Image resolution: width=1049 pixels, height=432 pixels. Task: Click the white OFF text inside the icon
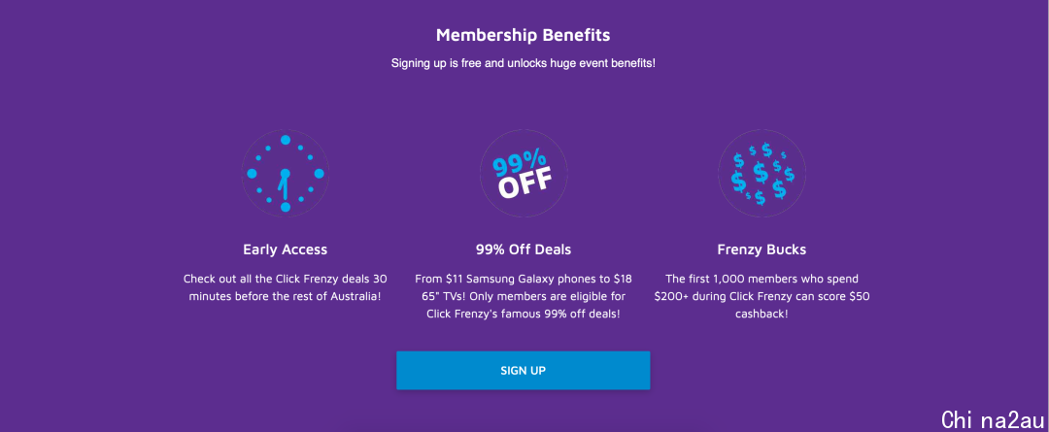pos(525,183)
